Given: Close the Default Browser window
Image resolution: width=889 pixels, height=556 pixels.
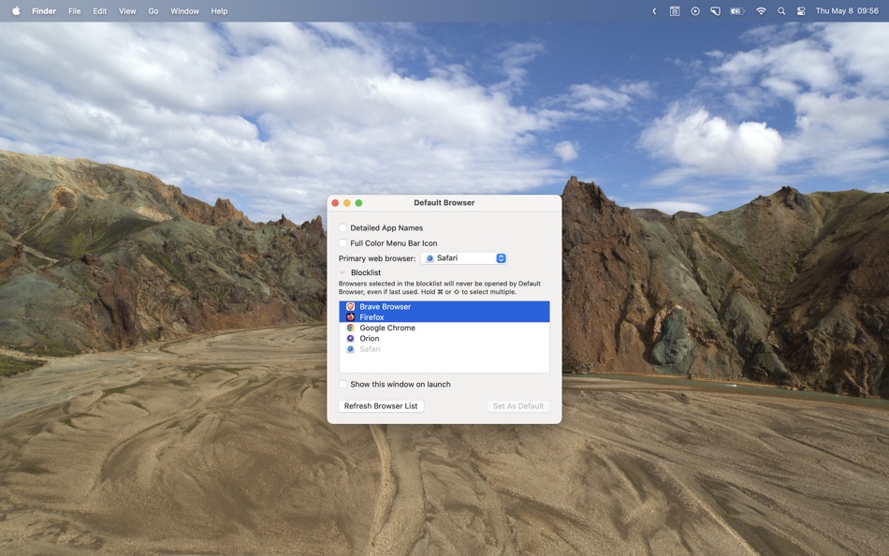Looking at the screenshot, I should (x=335, y=203).
